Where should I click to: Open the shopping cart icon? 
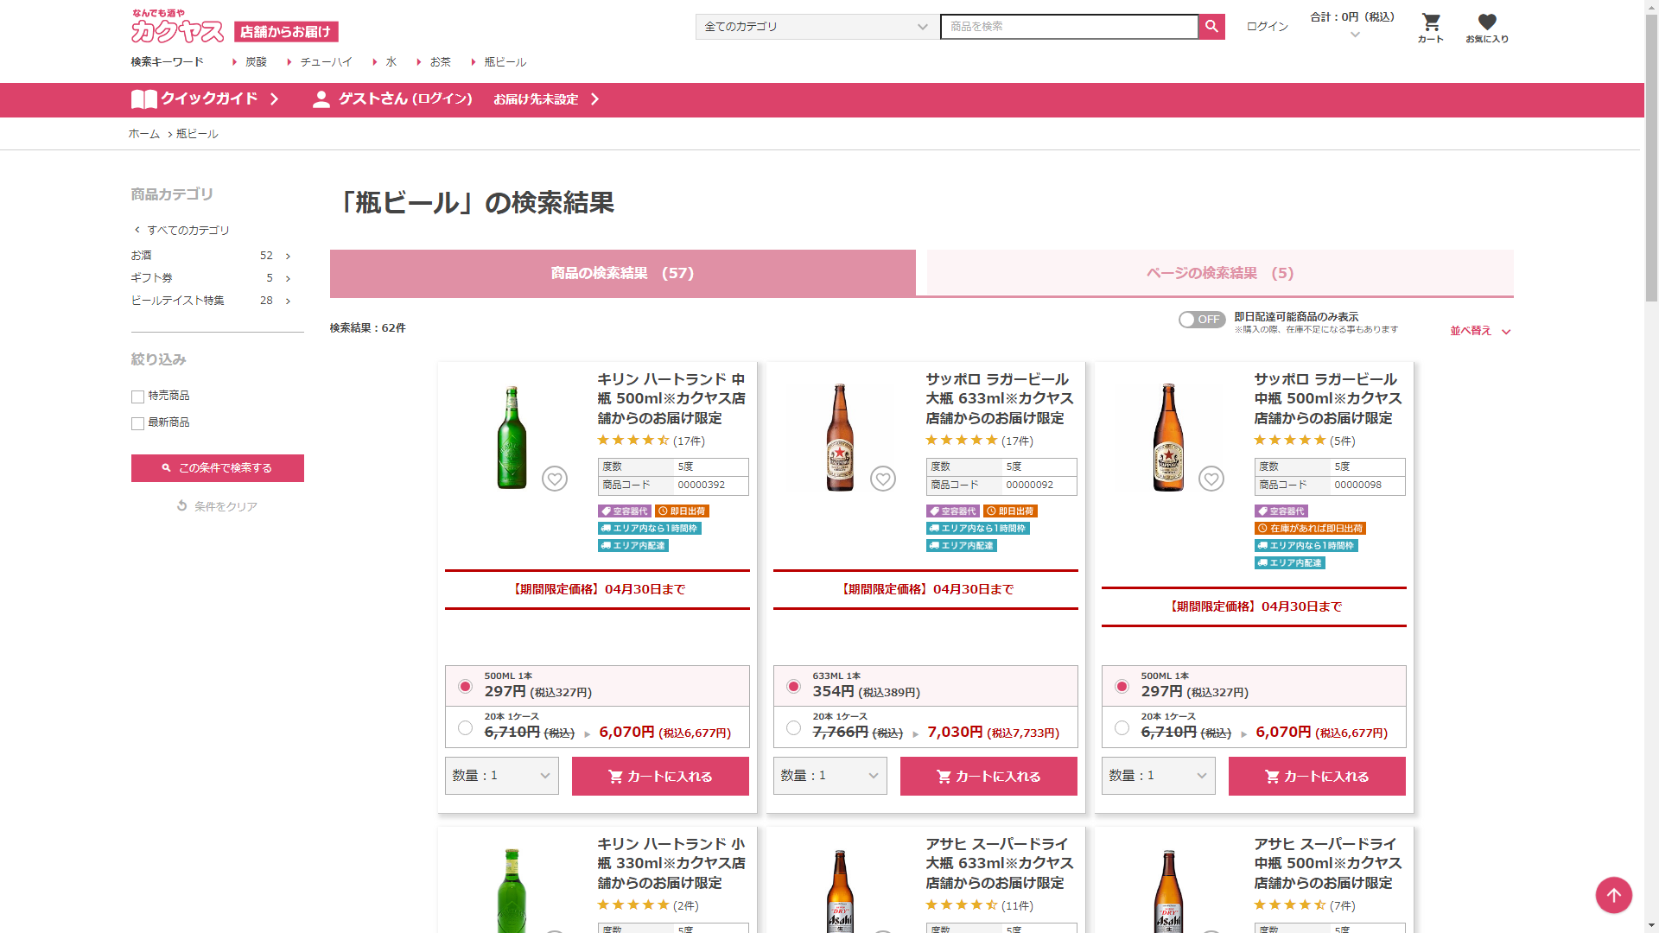tap(1431, 22)
